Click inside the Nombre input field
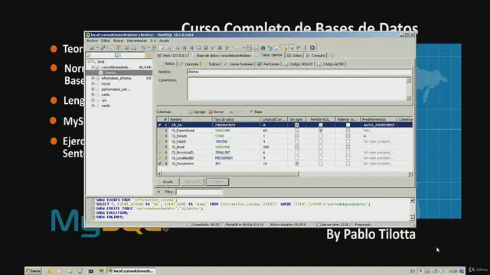 [299, 72]
